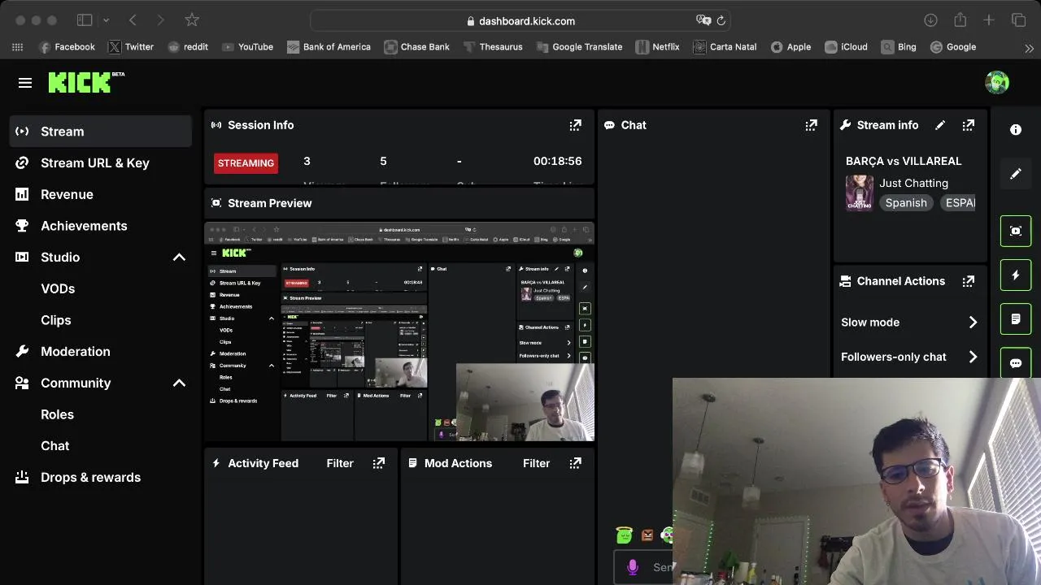Expand Followers-only chat settings arrow
Screen dimensions: 1041x585
click(x=973, y=357)
